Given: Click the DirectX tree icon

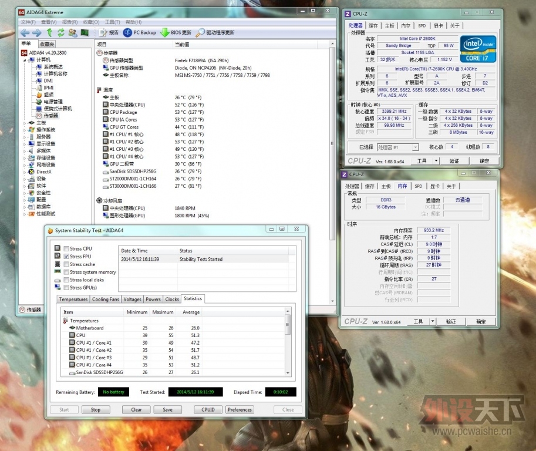Looking at the screenshot, I should [32, 171].
